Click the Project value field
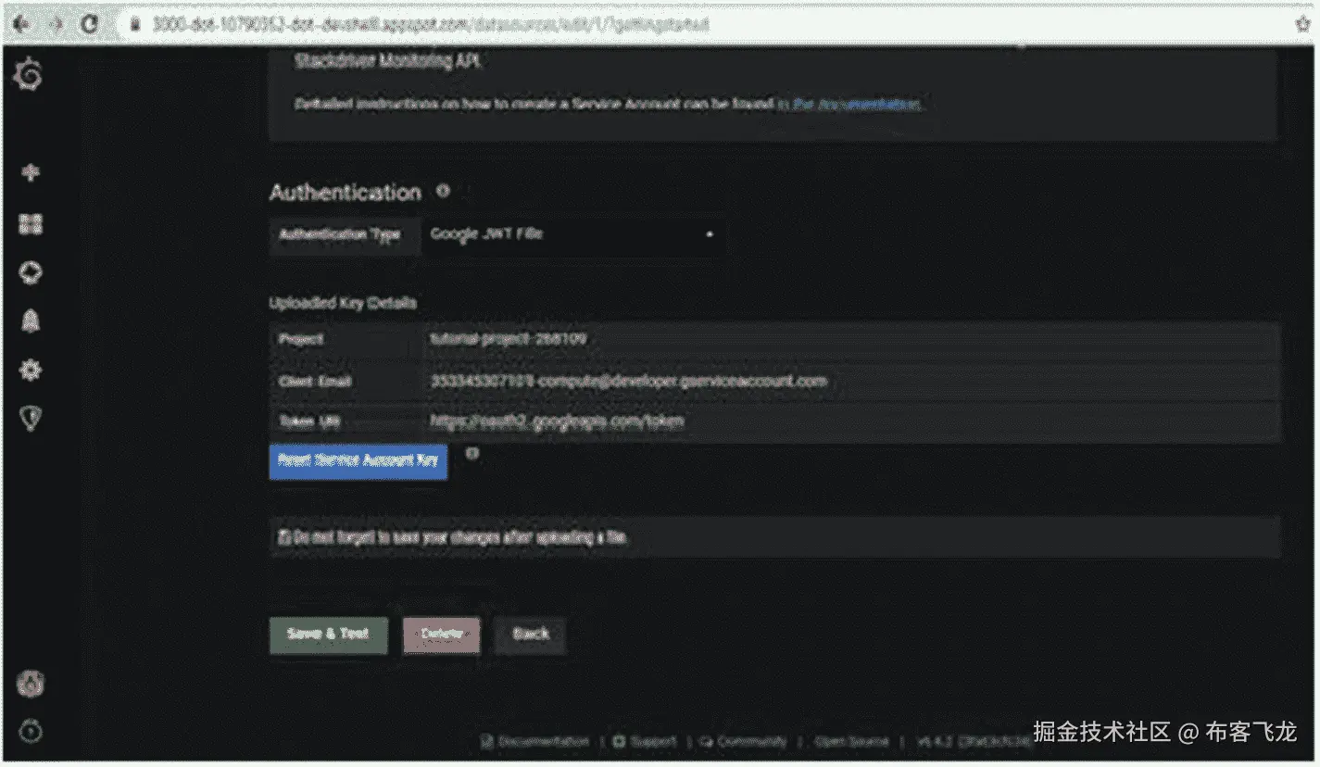This screenshot has height=767, width=1320. pyautogui.click(x=851, y=340)
